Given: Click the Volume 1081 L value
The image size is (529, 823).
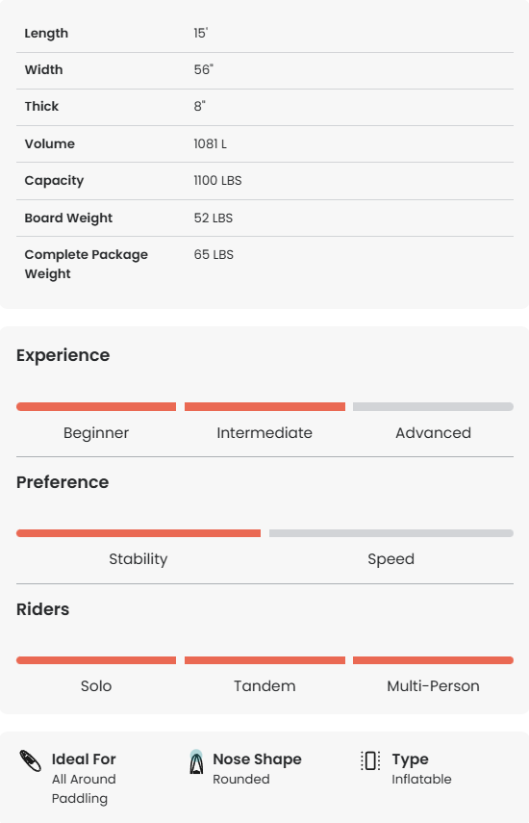Looking at the screenshot, I should [x=211, y=143].
